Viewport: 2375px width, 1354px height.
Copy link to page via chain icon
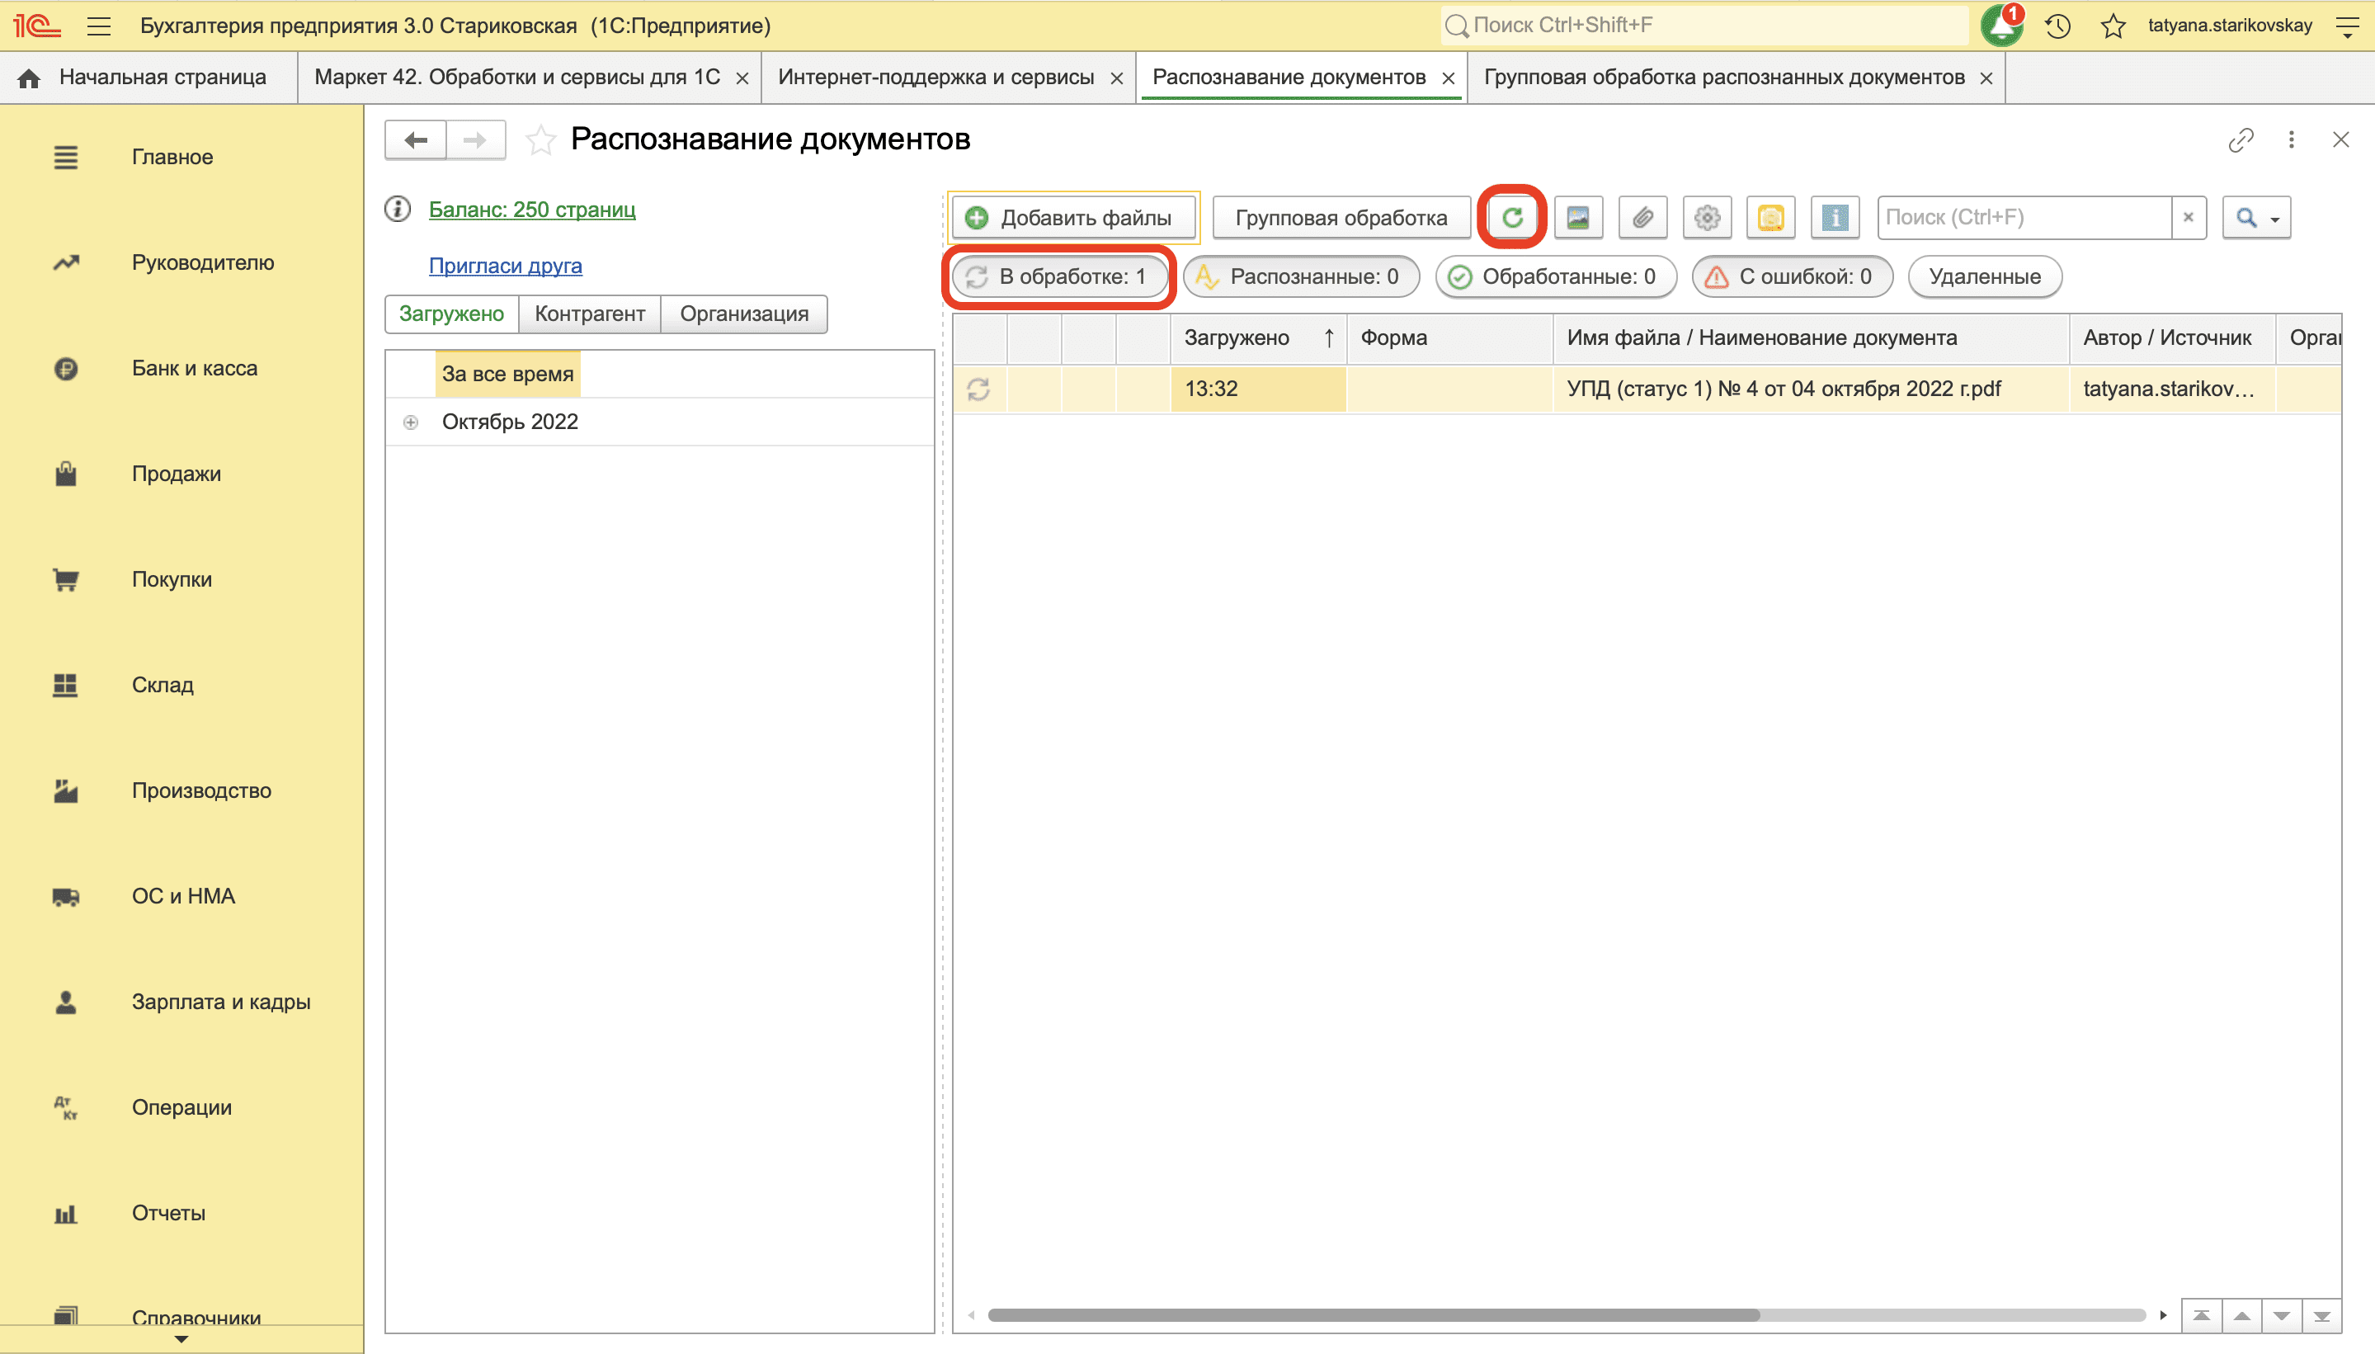[x=2241, y=139]
